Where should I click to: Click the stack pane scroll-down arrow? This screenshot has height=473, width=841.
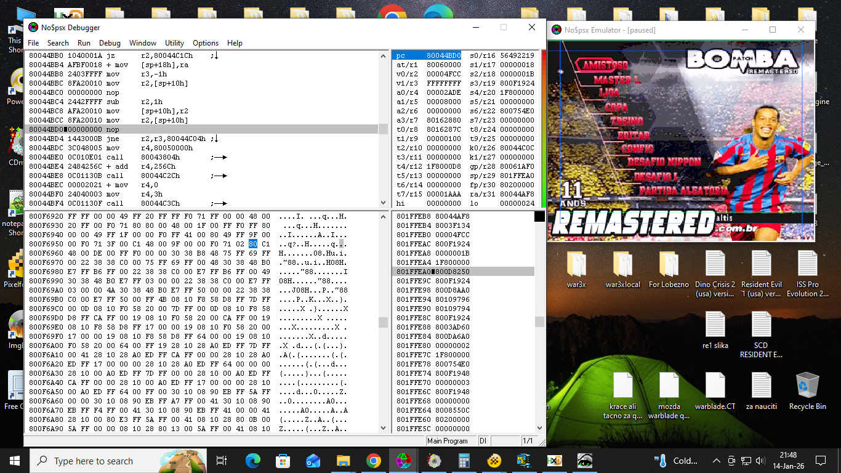click(539, 427)
